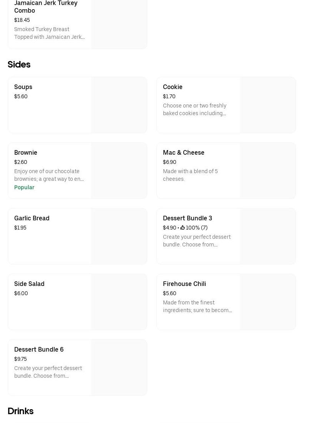Click the thumbs-up rating icon on Dessert Bundle 3
The width and height of the screenshot is (309, 423).
[x=183, y=228]
